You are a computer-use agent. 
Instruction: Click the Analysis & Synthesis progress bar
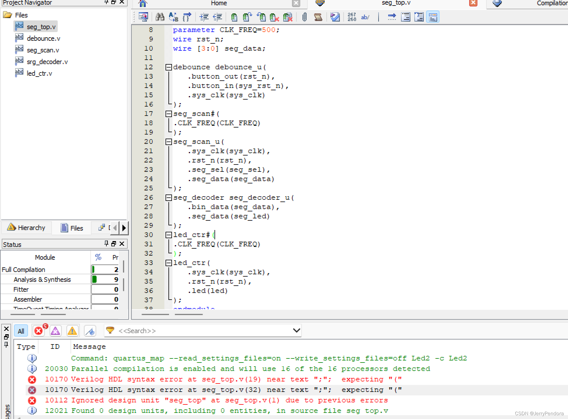[x=105, y=280]
